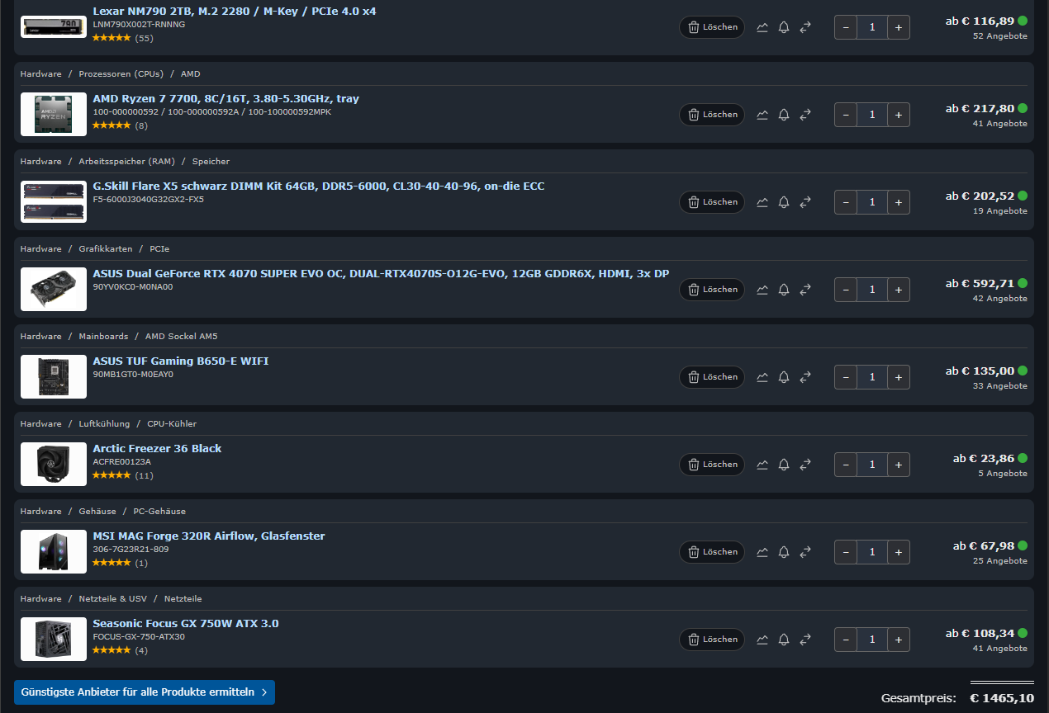Increase quantity of Seasonic Focus GX 750W
Image resolution: width=1049 pixels, height=713 pixels.
coord(899,640)
